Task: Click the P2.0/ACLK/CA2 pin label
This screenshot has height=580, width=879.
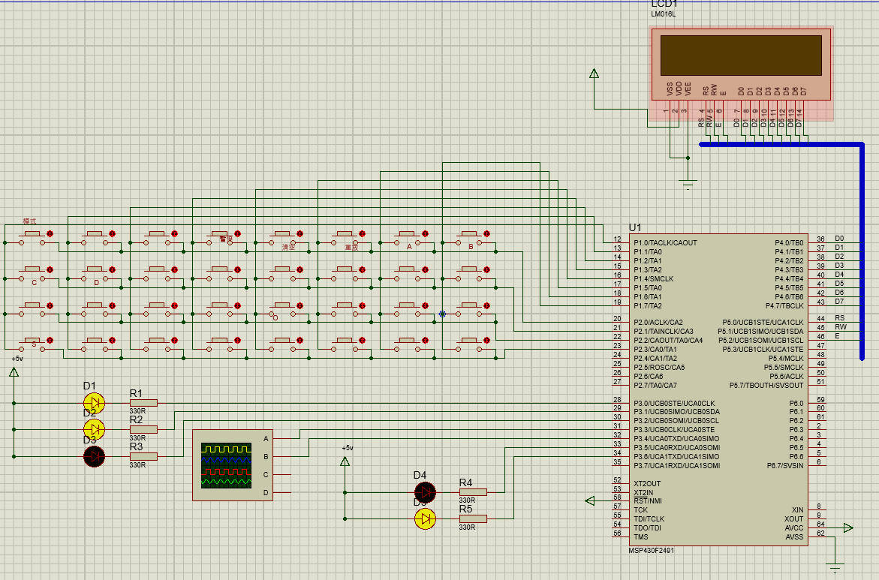Action: 658,322
